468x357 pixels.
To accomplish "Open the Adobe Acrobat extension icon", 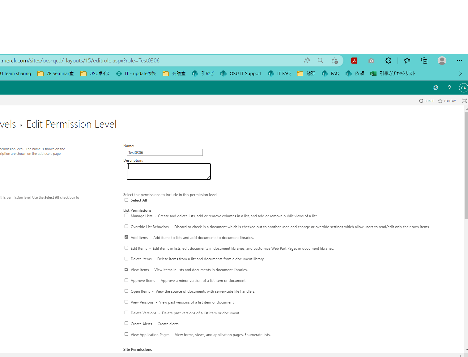I will click(x=354, y=61).
